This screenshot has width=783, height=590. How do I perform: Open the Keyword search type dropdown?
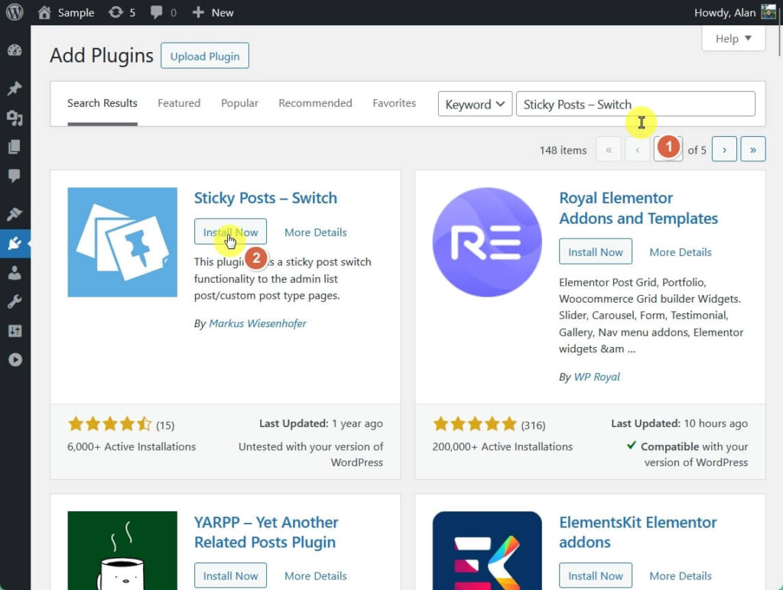[475, 104]
